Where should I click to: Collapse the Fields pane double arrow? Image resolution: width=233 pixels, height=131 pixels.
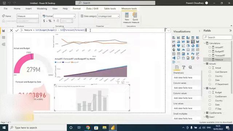pos(230,31)
